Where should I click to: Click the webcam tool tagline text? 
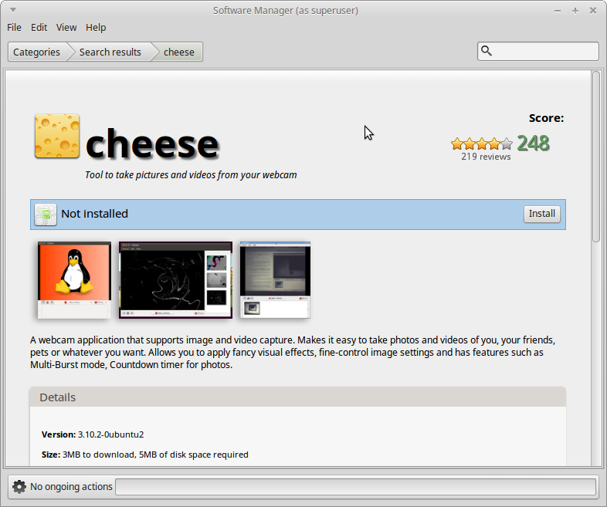(191, 175)
